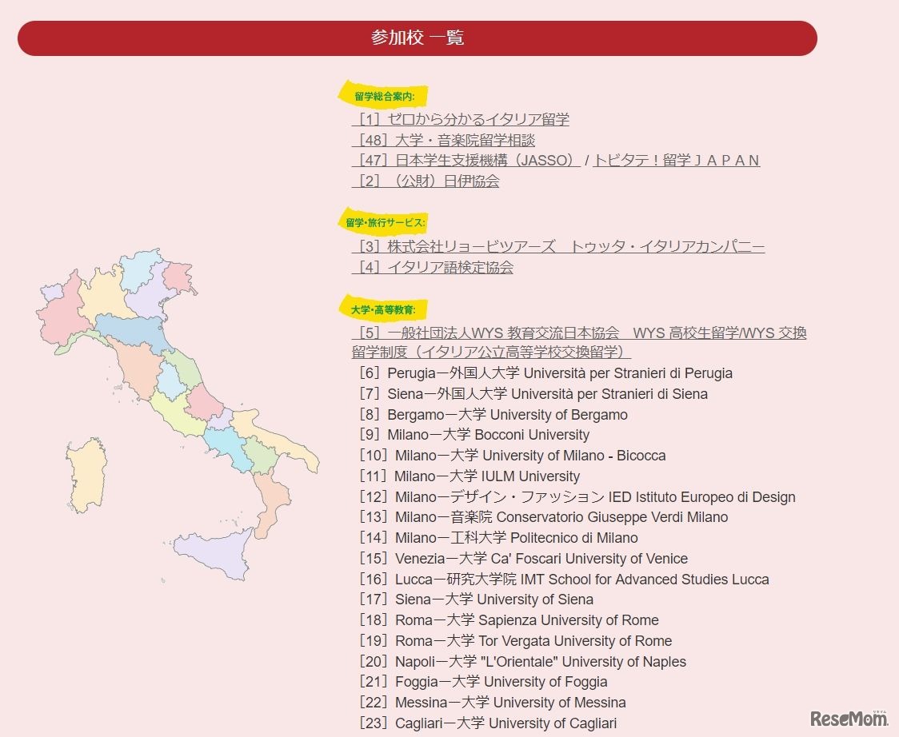The width and height of the screenshot is (899, 737).
Task: Select the 参加校一覧 red header banner
Action: (418, 38)
